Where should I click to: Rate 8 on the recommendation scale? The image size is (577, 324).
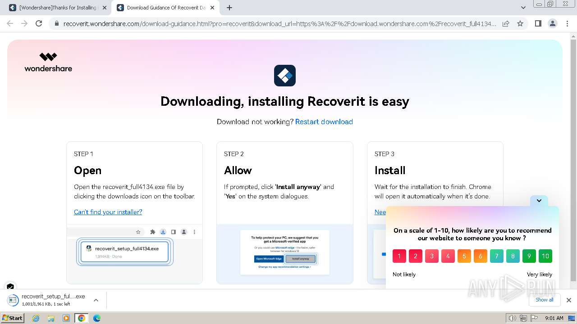point(513,256)
